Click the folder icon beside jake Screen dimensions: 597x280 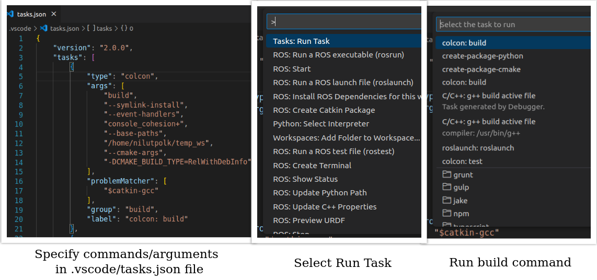[446, 201]
